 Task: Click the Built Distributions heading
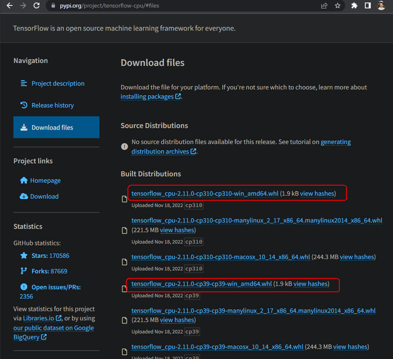click(x=151, y=174)
